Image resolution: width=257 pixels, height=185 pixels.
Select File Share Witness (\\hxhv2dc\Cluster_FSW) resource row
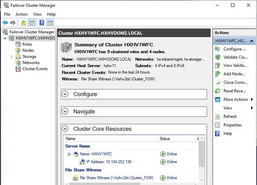pyautogui.click(x=131, y=178)
